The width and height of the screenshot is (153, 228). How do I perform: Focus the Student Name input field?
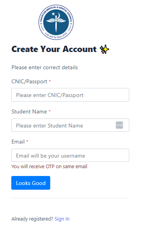pyautogui.click(x=70, y=125)
